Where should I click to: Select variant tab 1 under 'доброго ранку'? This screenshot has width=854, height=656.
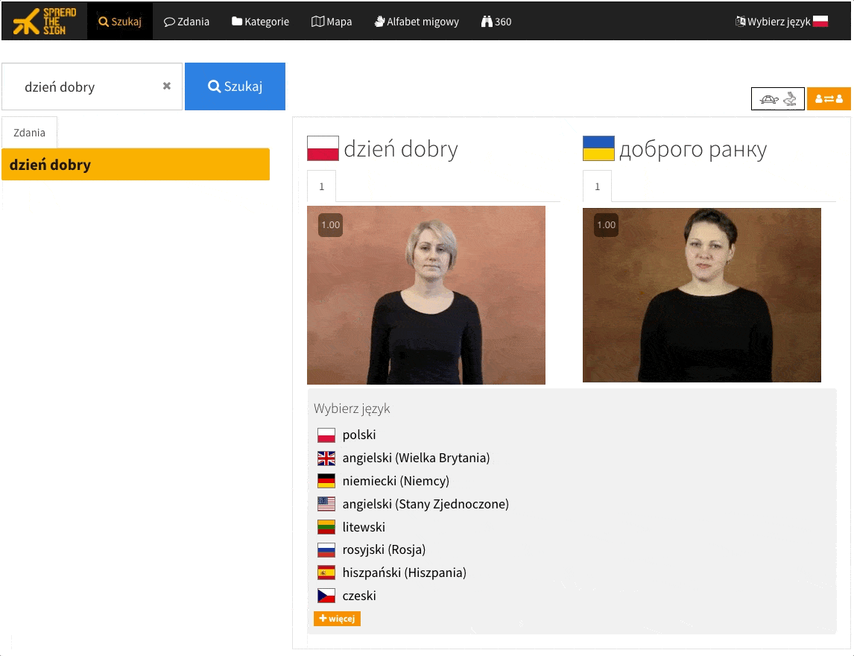pyautogui.click(x=597, y=186)
